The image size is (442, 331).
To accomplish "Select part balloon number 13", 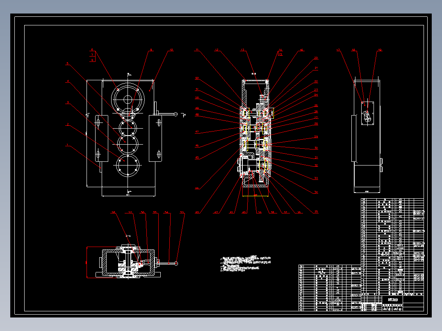I will pos(242,50).
